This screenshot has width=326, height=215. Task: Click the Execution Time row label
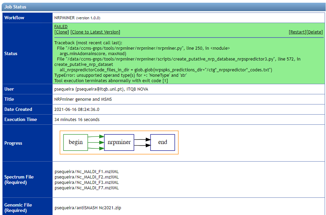pyautogui.click(x=21, y=120)
